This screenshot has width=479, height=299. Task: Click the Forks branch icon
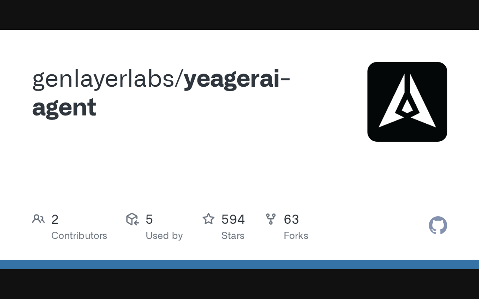pos(271,219)
